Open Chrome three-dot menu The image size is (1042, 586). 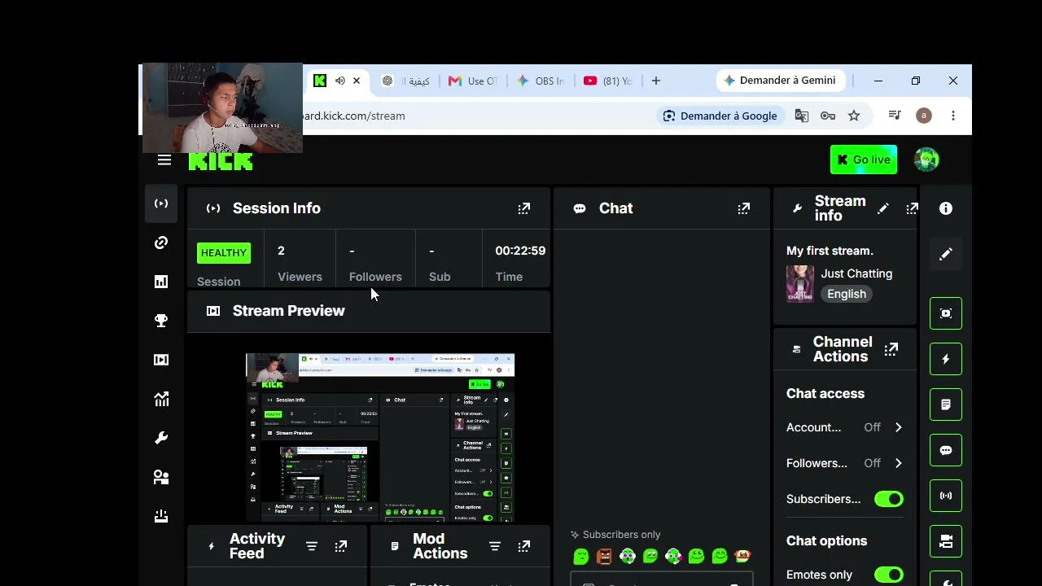[953, 116]
